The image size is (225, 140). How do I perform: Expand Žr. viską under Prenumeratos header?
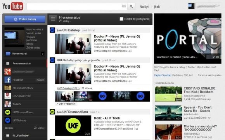pos(65,21)
